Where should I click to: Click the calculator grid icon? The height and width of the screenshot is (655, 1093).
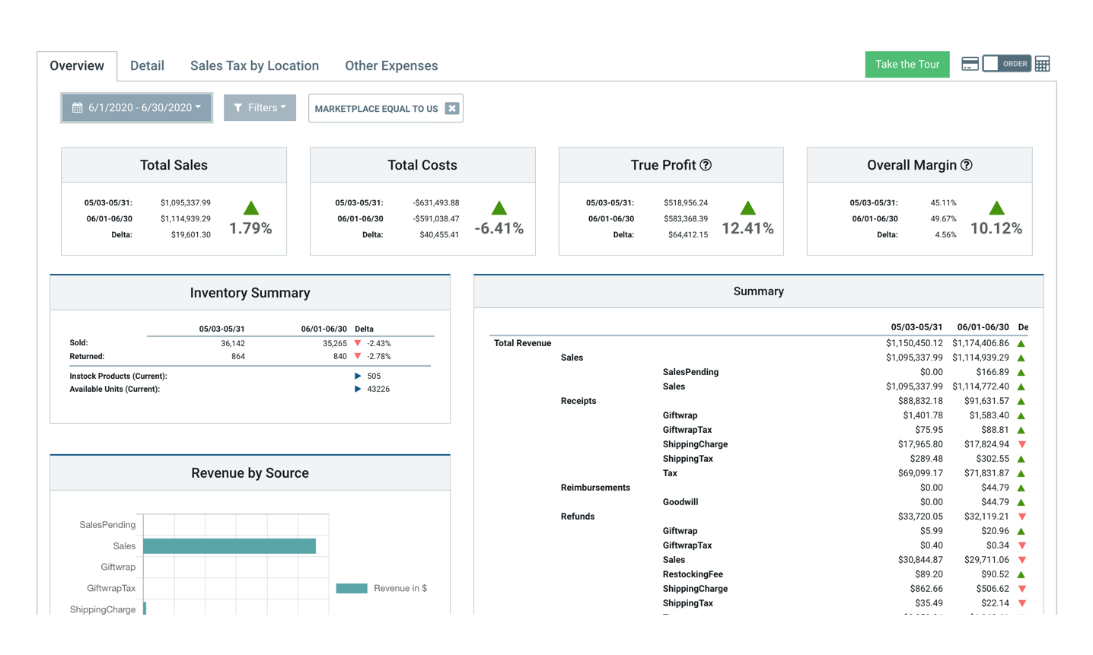coord(1042,64)
